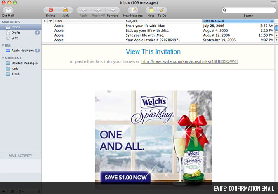Viewport: 278px width, 194px height.
Task: Open Apple Hot News RSS feed
Action: tap(21, 51)
